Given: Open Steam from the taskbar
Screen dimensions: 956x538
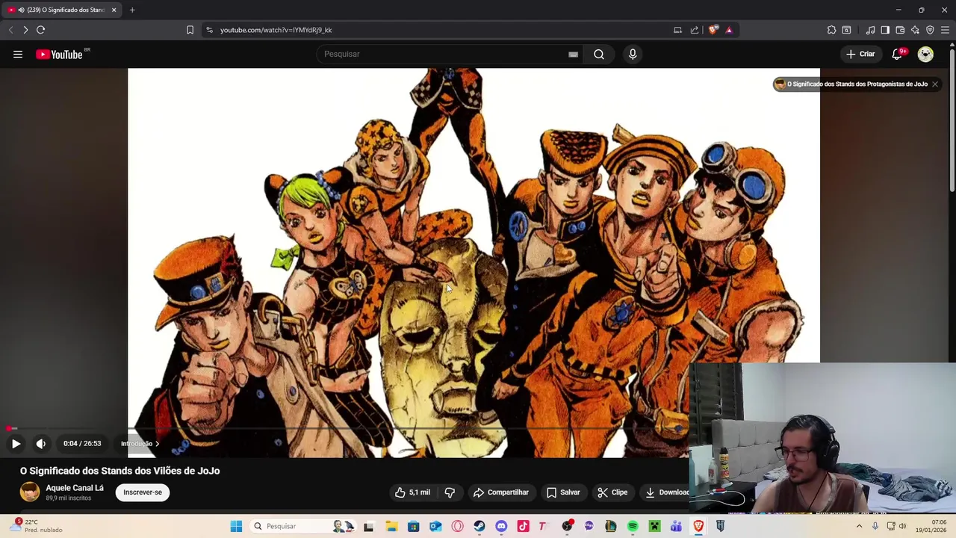Looking at the screenshot, I should pos(479,526).
